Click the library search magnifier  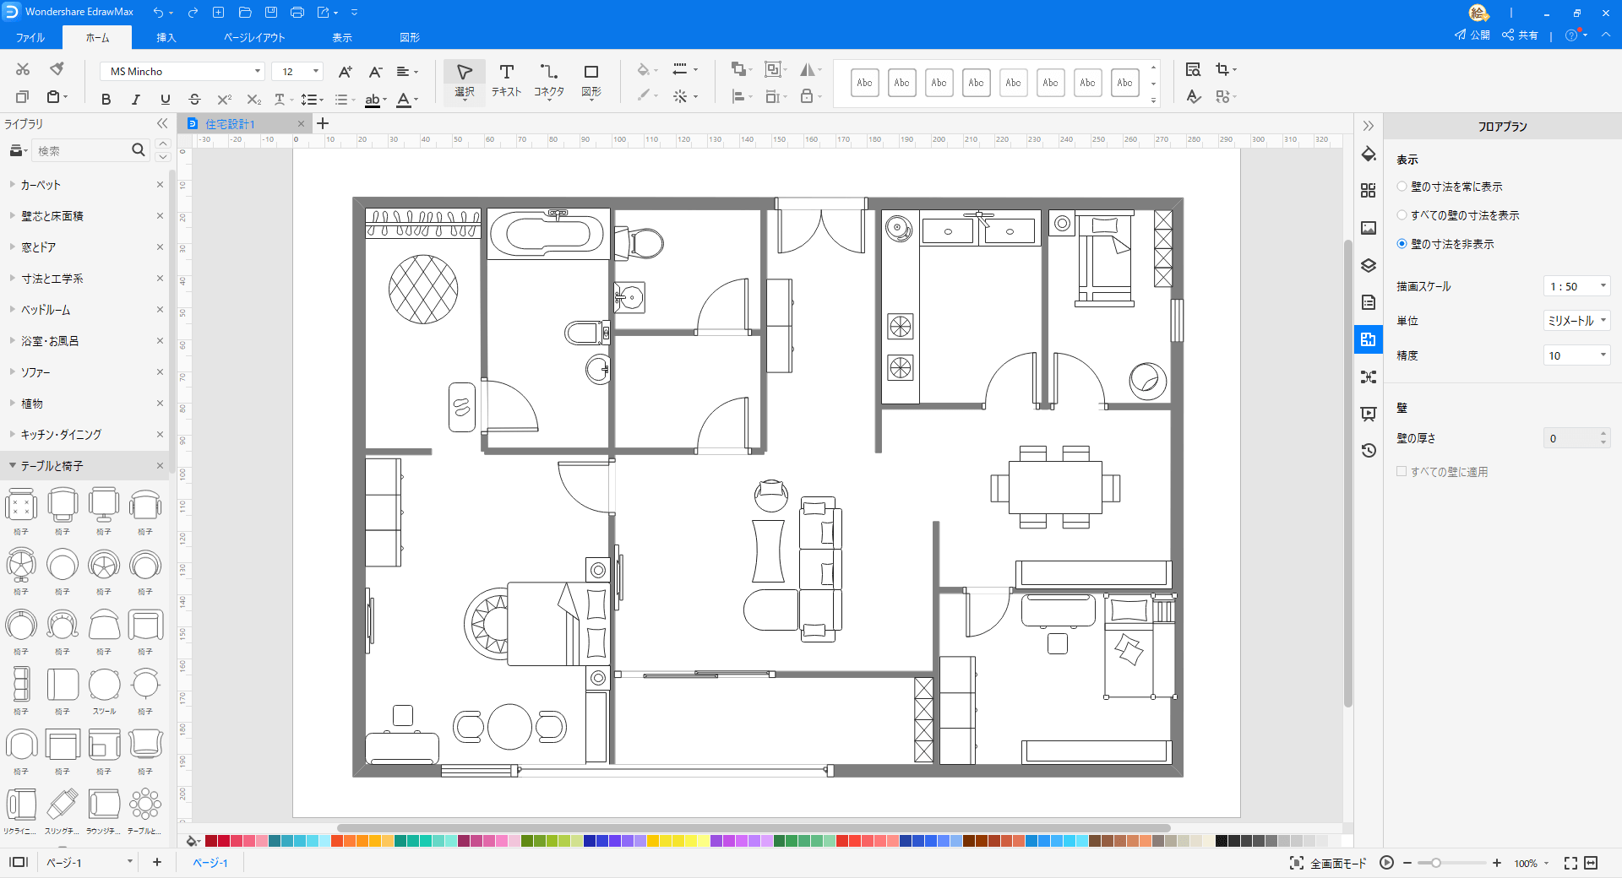tap(139, 150)
